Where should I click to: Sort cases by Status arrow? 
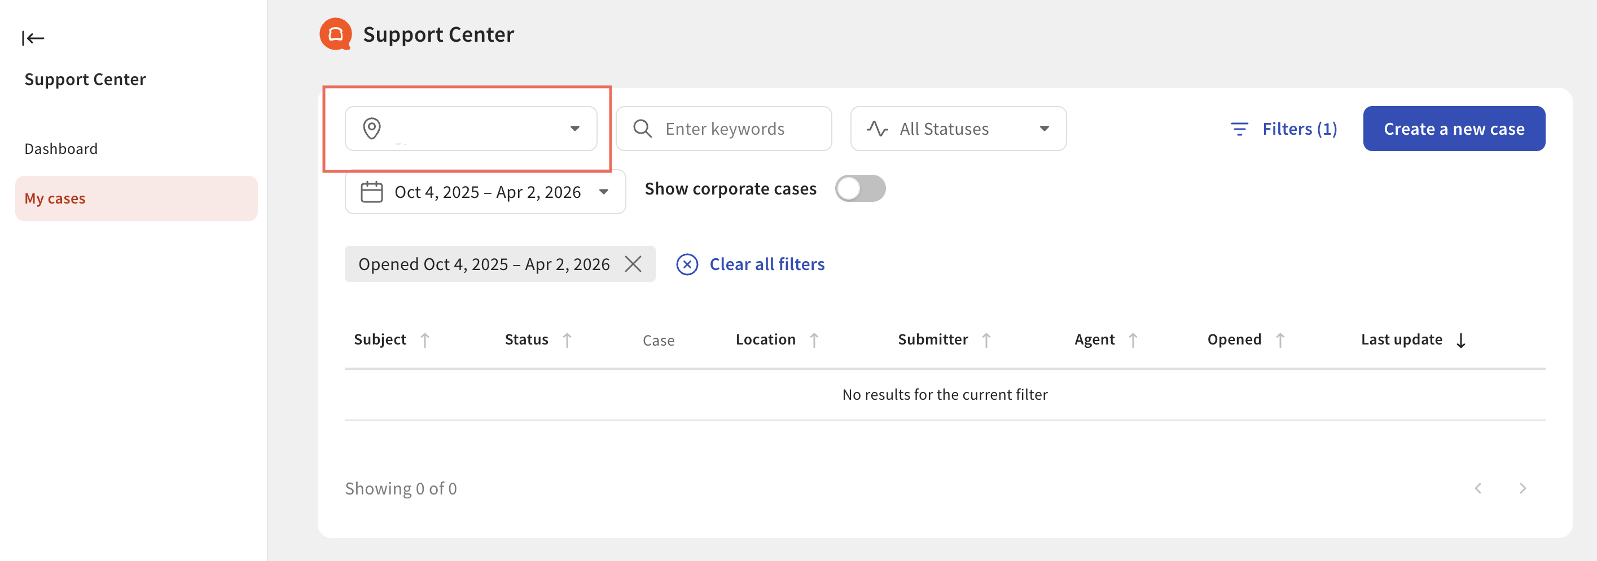click(567, 340)
